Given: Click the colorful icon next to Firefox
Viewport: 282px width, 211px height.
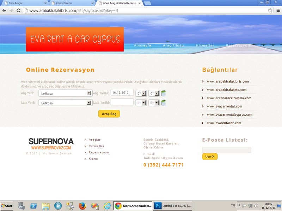Looking at the screenshot, I should coord(94,206).
